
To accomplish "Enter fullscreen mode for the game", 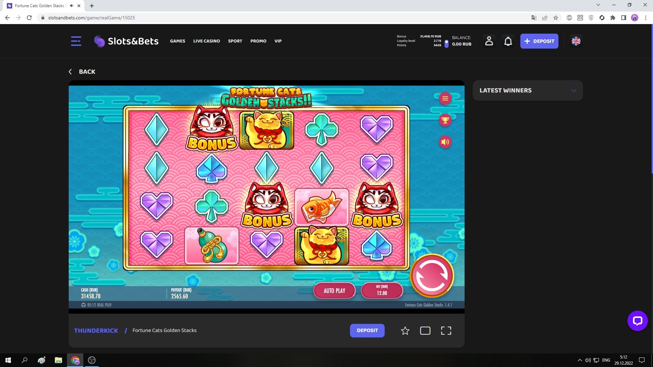I will (446, 331).
